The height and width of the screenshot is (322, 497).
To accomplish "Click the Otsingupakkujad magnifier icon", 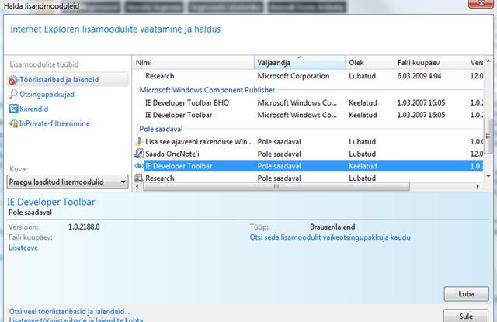I will click(13, 94).
